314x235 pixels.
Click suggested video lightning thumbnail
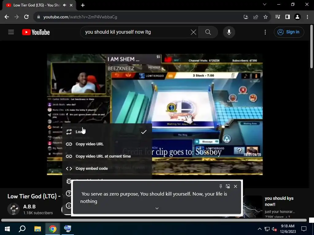coord(253,207)
